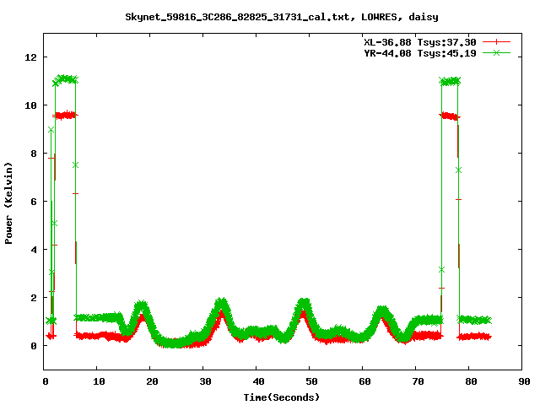Click the x-axis tick label '70'
The image size is (540, 405).
[418, 381]
